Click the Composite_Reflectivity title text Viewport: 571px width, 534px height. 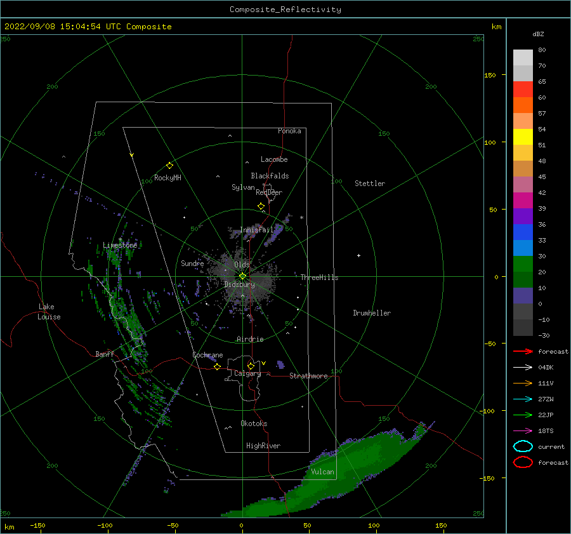click(x=285, y=10)
